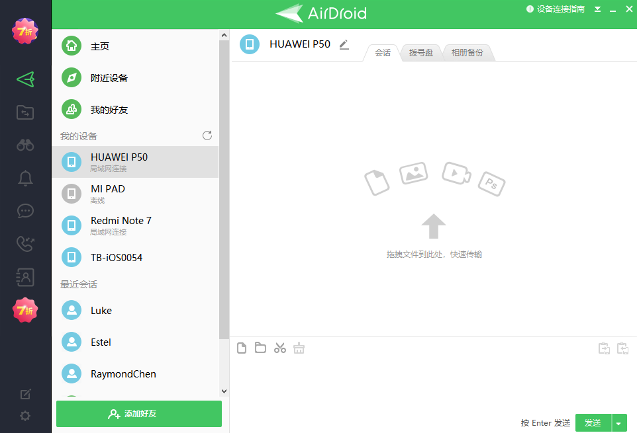This screenshot has height=433, width=637.
Task: Open the conversation with RaymondChen
Action: point(135,374)
